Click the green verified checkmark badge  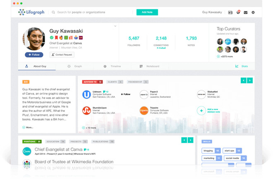coord(52,38)
